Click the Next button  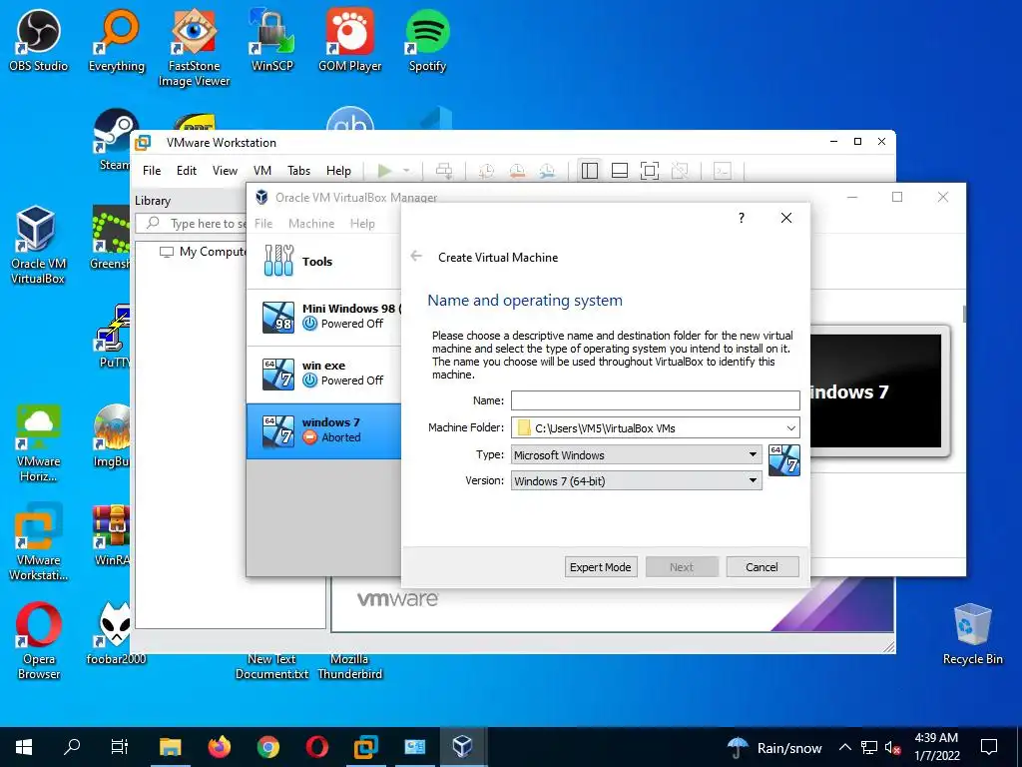coord(682,567)
